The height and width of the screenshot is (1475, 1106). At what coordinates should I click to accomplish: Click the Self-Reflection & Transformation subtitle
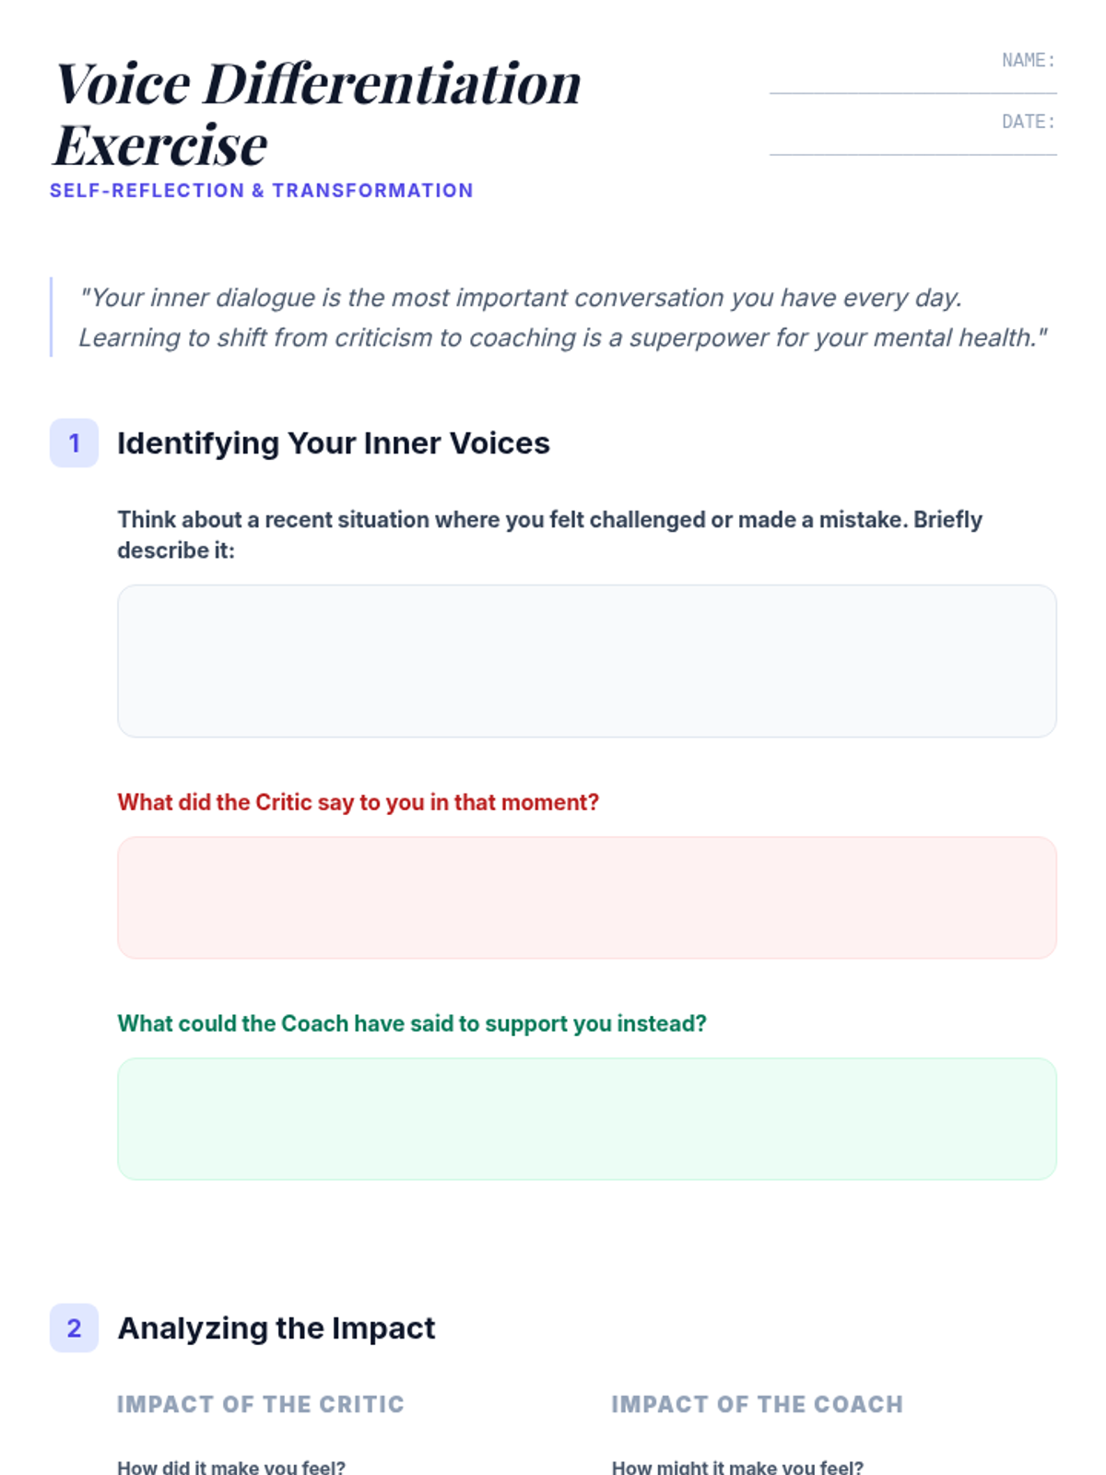click(262, 191)
